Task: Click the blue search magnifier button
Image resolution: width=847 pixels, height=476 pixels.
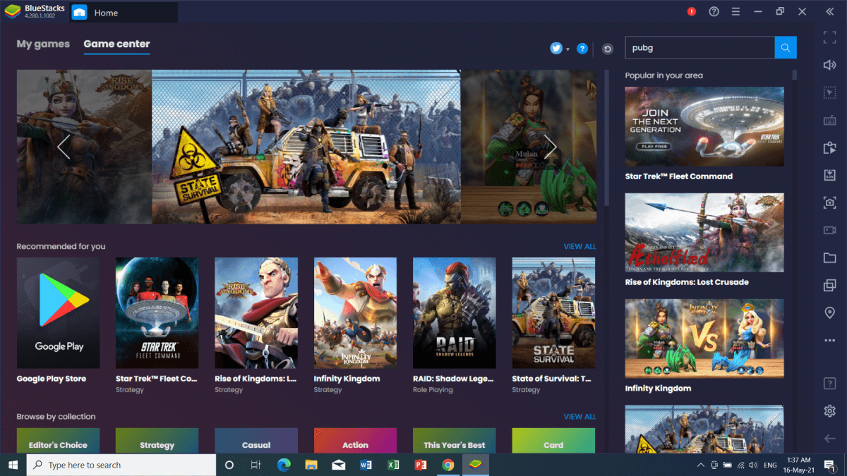Action: pos(786,47)
